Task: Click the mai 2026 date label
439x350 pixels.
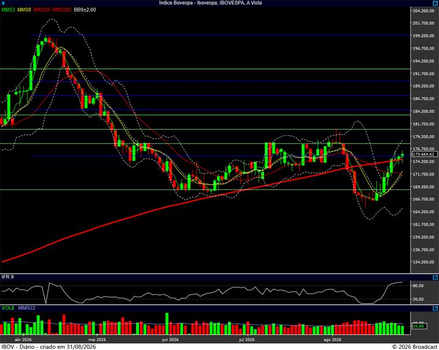Action: tap(97, 340)
